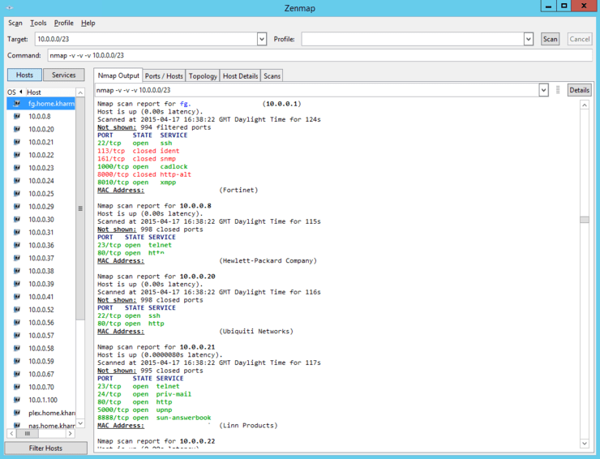Toggle the Services view button

click(x=63, y=75)
